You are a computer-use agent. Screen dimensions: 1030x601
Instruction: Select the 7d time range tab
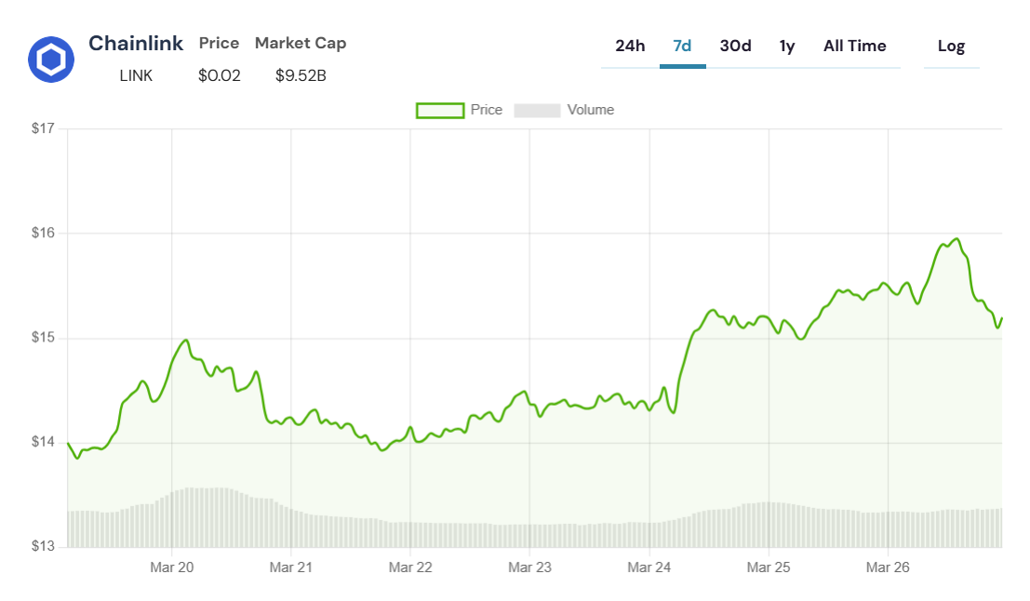point(683,46)
